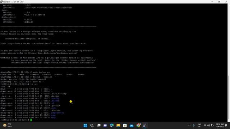Open the Windows Start menu
This screenshot has width=230, height=129.
coord(86,125)
